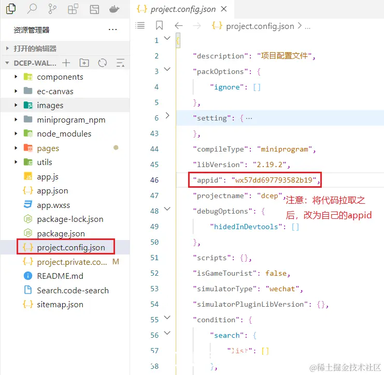
Task: Click the isGameTourist false value
Action: click(x=276, y=273)
